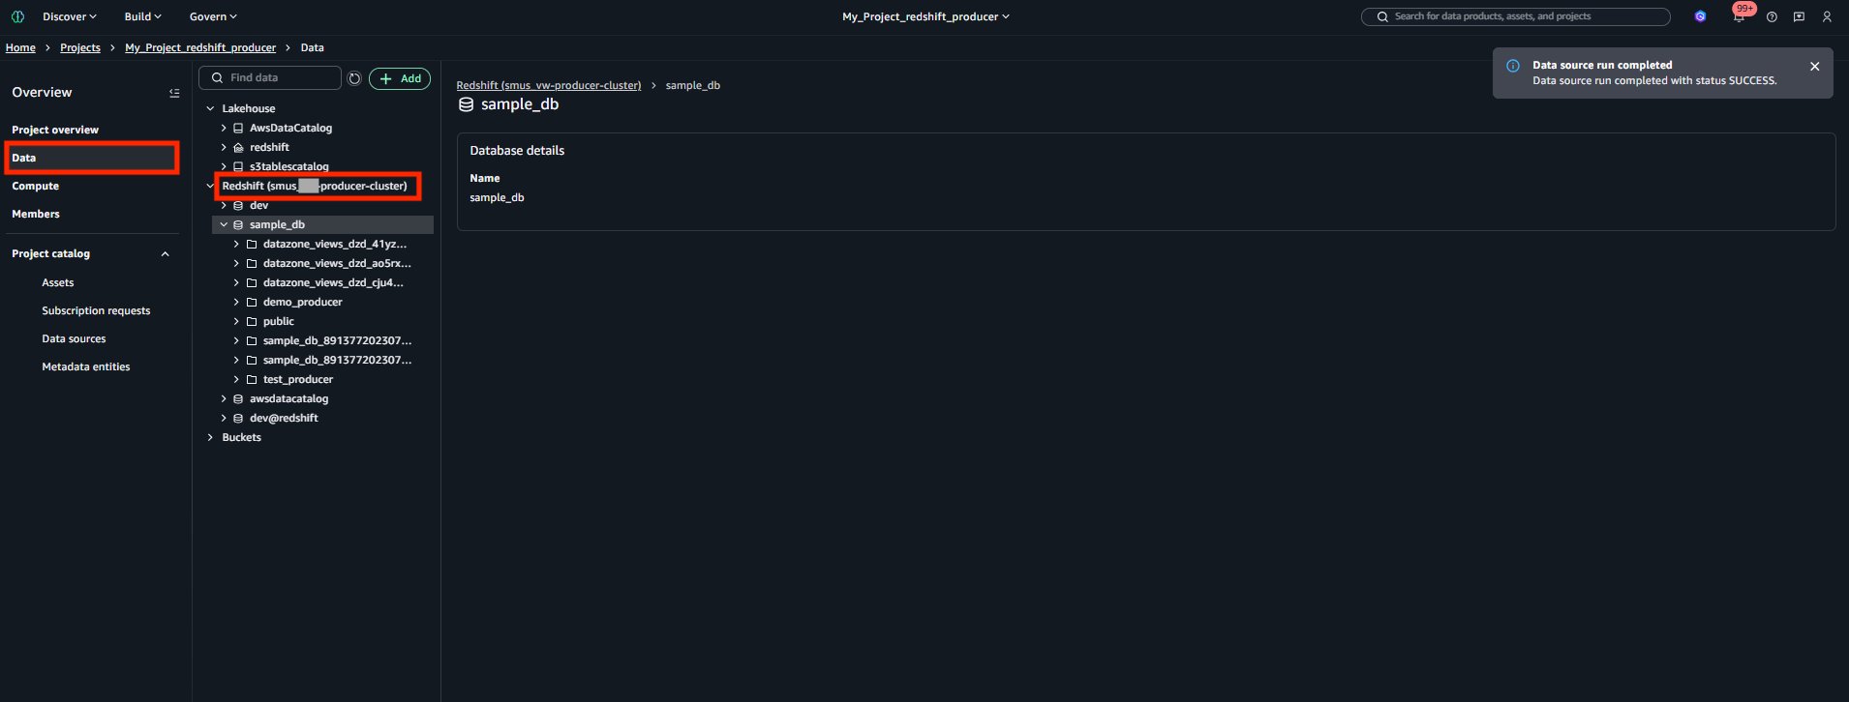The height and width of the screenshot is (702, 1849).
Task: Collapse the Redshift producer-cluster section
Action: pos(210,186)
